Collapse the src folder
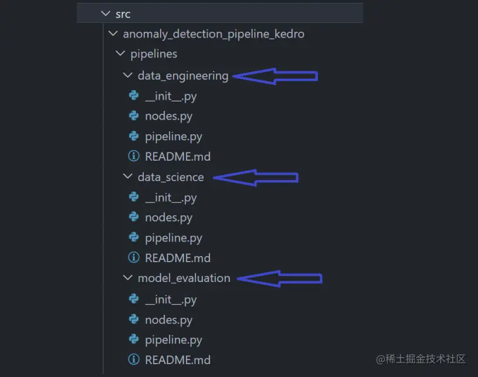478x377 pixels. (x=106, y=13)
